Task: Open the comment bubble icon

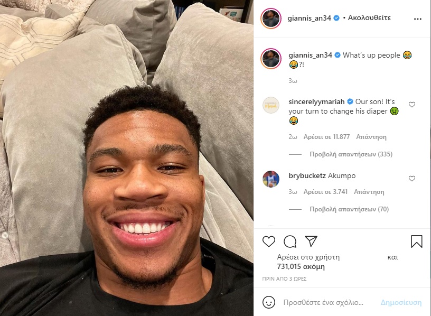Action: [290, 241]
